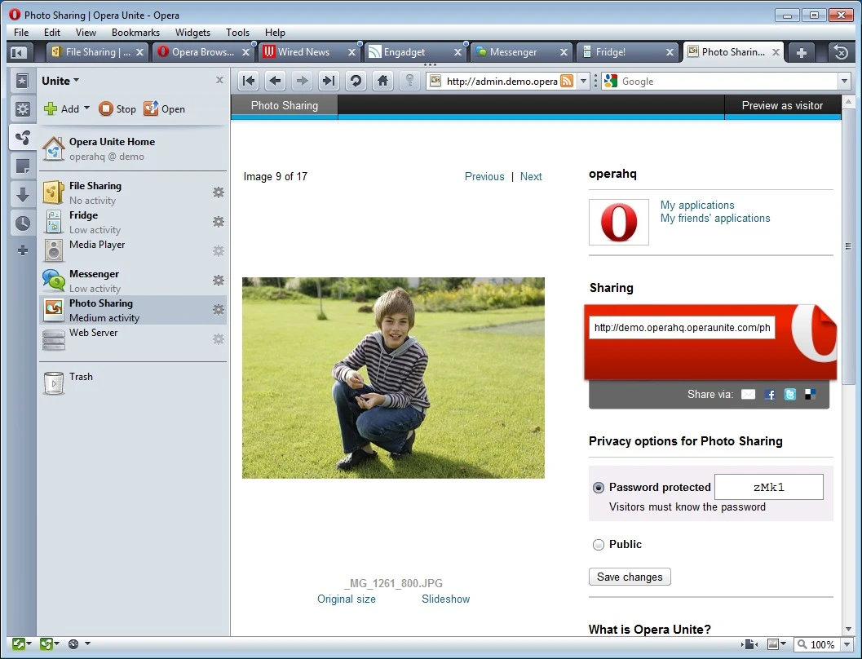Share via Facebook icon
Screen dimensions: 862x659
[770, 394]
